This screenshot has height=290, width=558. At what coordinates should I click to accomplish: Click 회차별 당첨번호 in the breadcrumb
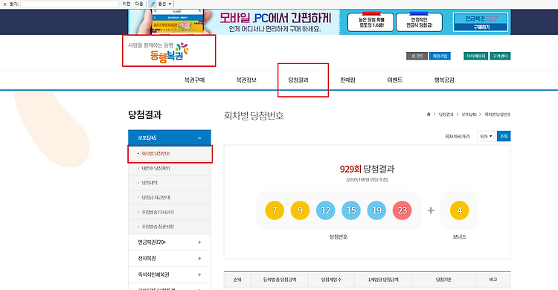pos(498,115)
